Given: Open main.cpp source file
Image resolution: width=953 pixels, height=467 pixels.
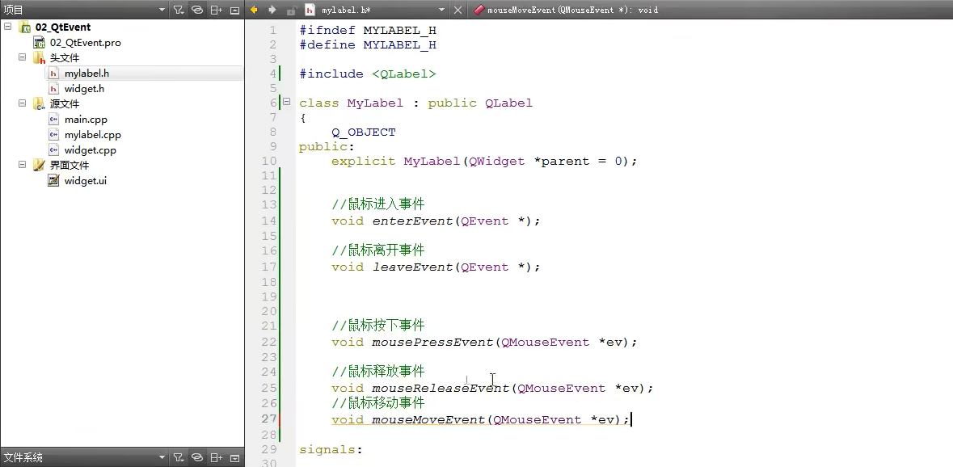Looking at the screenshot, I should point(86,120).
